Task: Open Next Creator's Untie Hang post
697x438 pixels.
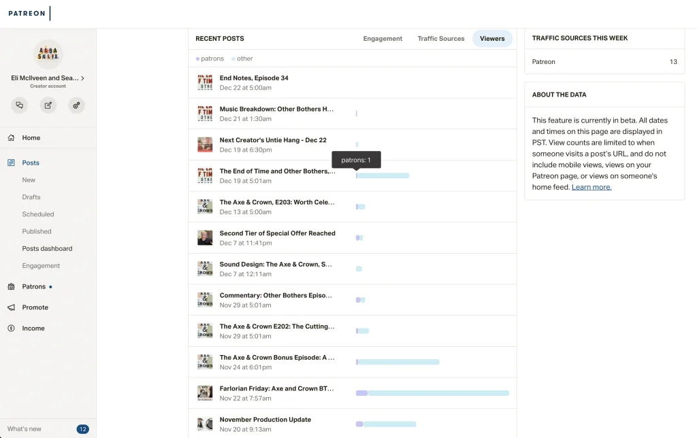Action: pos(273,140)
